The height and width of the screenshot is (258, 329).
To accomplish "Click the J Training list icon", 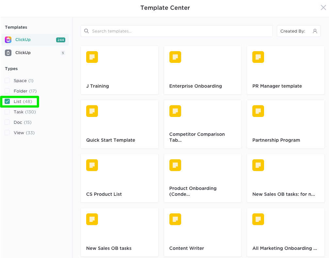I will tap(92, 57).
